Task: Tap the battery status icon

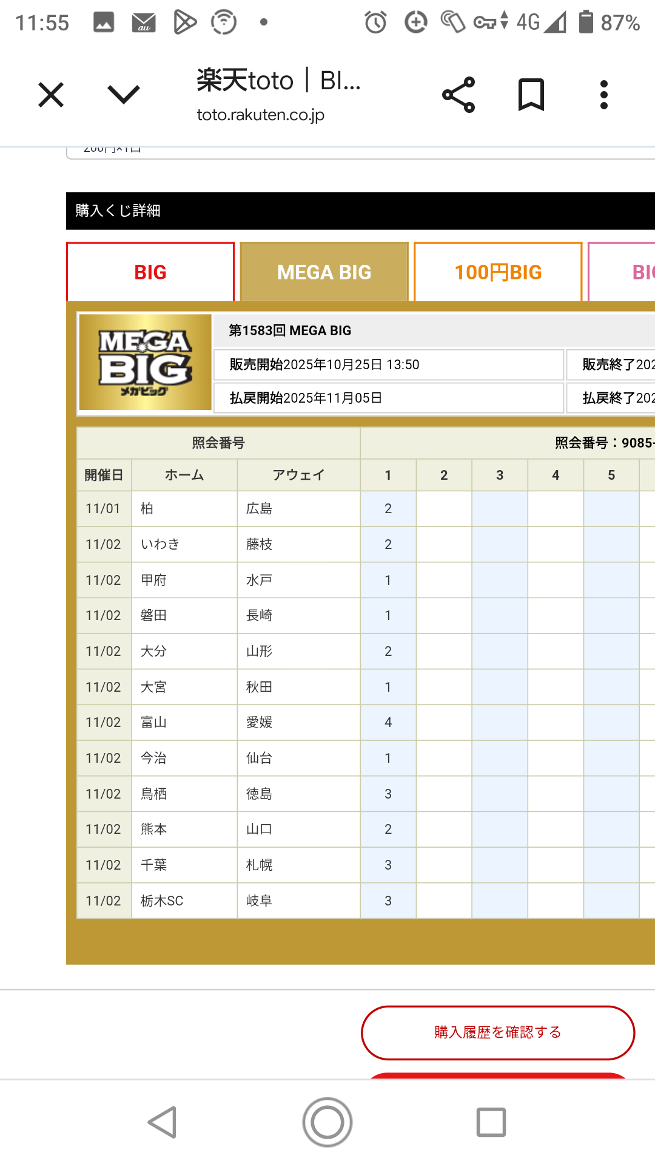Action: point(586,22)
